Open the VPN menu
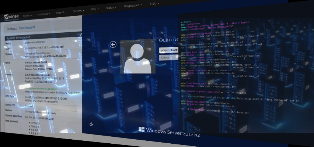This screenshot has height=147, width=314. [95, 9]
